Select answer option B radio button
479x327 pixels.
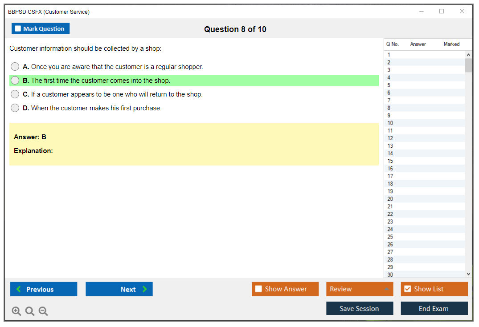15,81
